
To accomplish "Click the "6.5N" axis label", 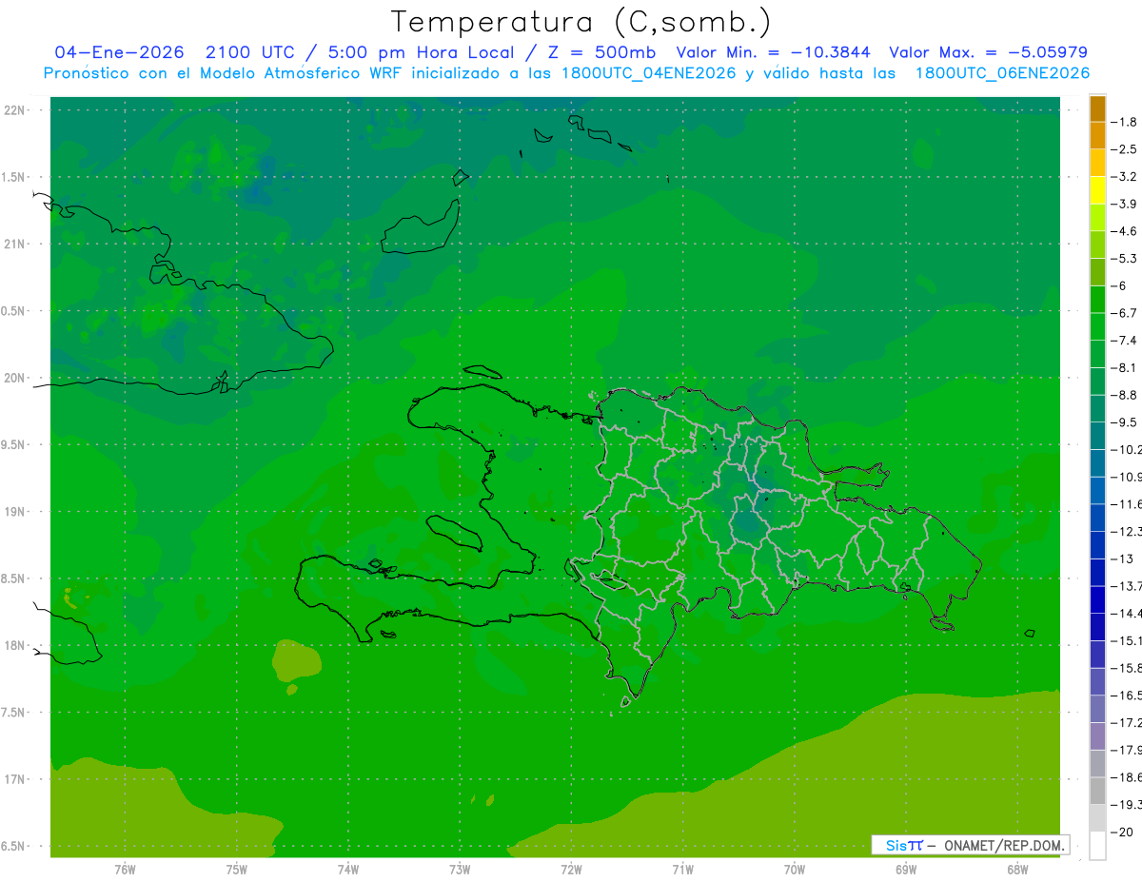I will (14, 846).
